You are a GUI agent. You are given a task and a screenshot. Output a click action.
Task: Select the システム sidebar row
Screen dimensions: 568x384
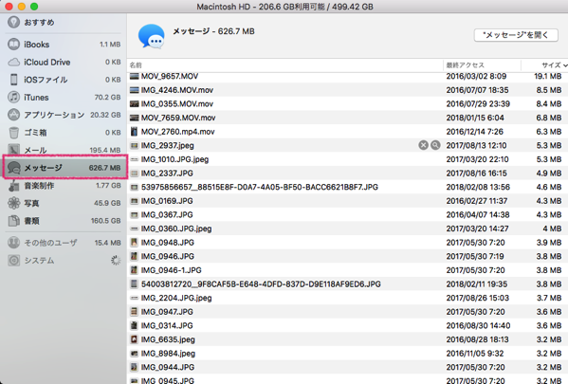pos(64,260)
